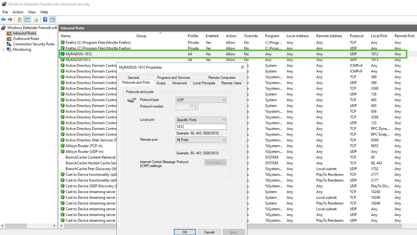Image resolution: width=417 pixels, height=235 pixels.
Task: Click the firewall icon in the title bar
Action: [4, 4]
